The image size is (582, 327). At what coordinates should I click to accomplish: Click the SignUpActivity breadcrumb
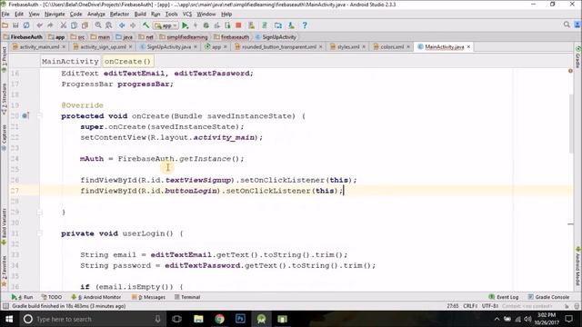tap(276, 37)
